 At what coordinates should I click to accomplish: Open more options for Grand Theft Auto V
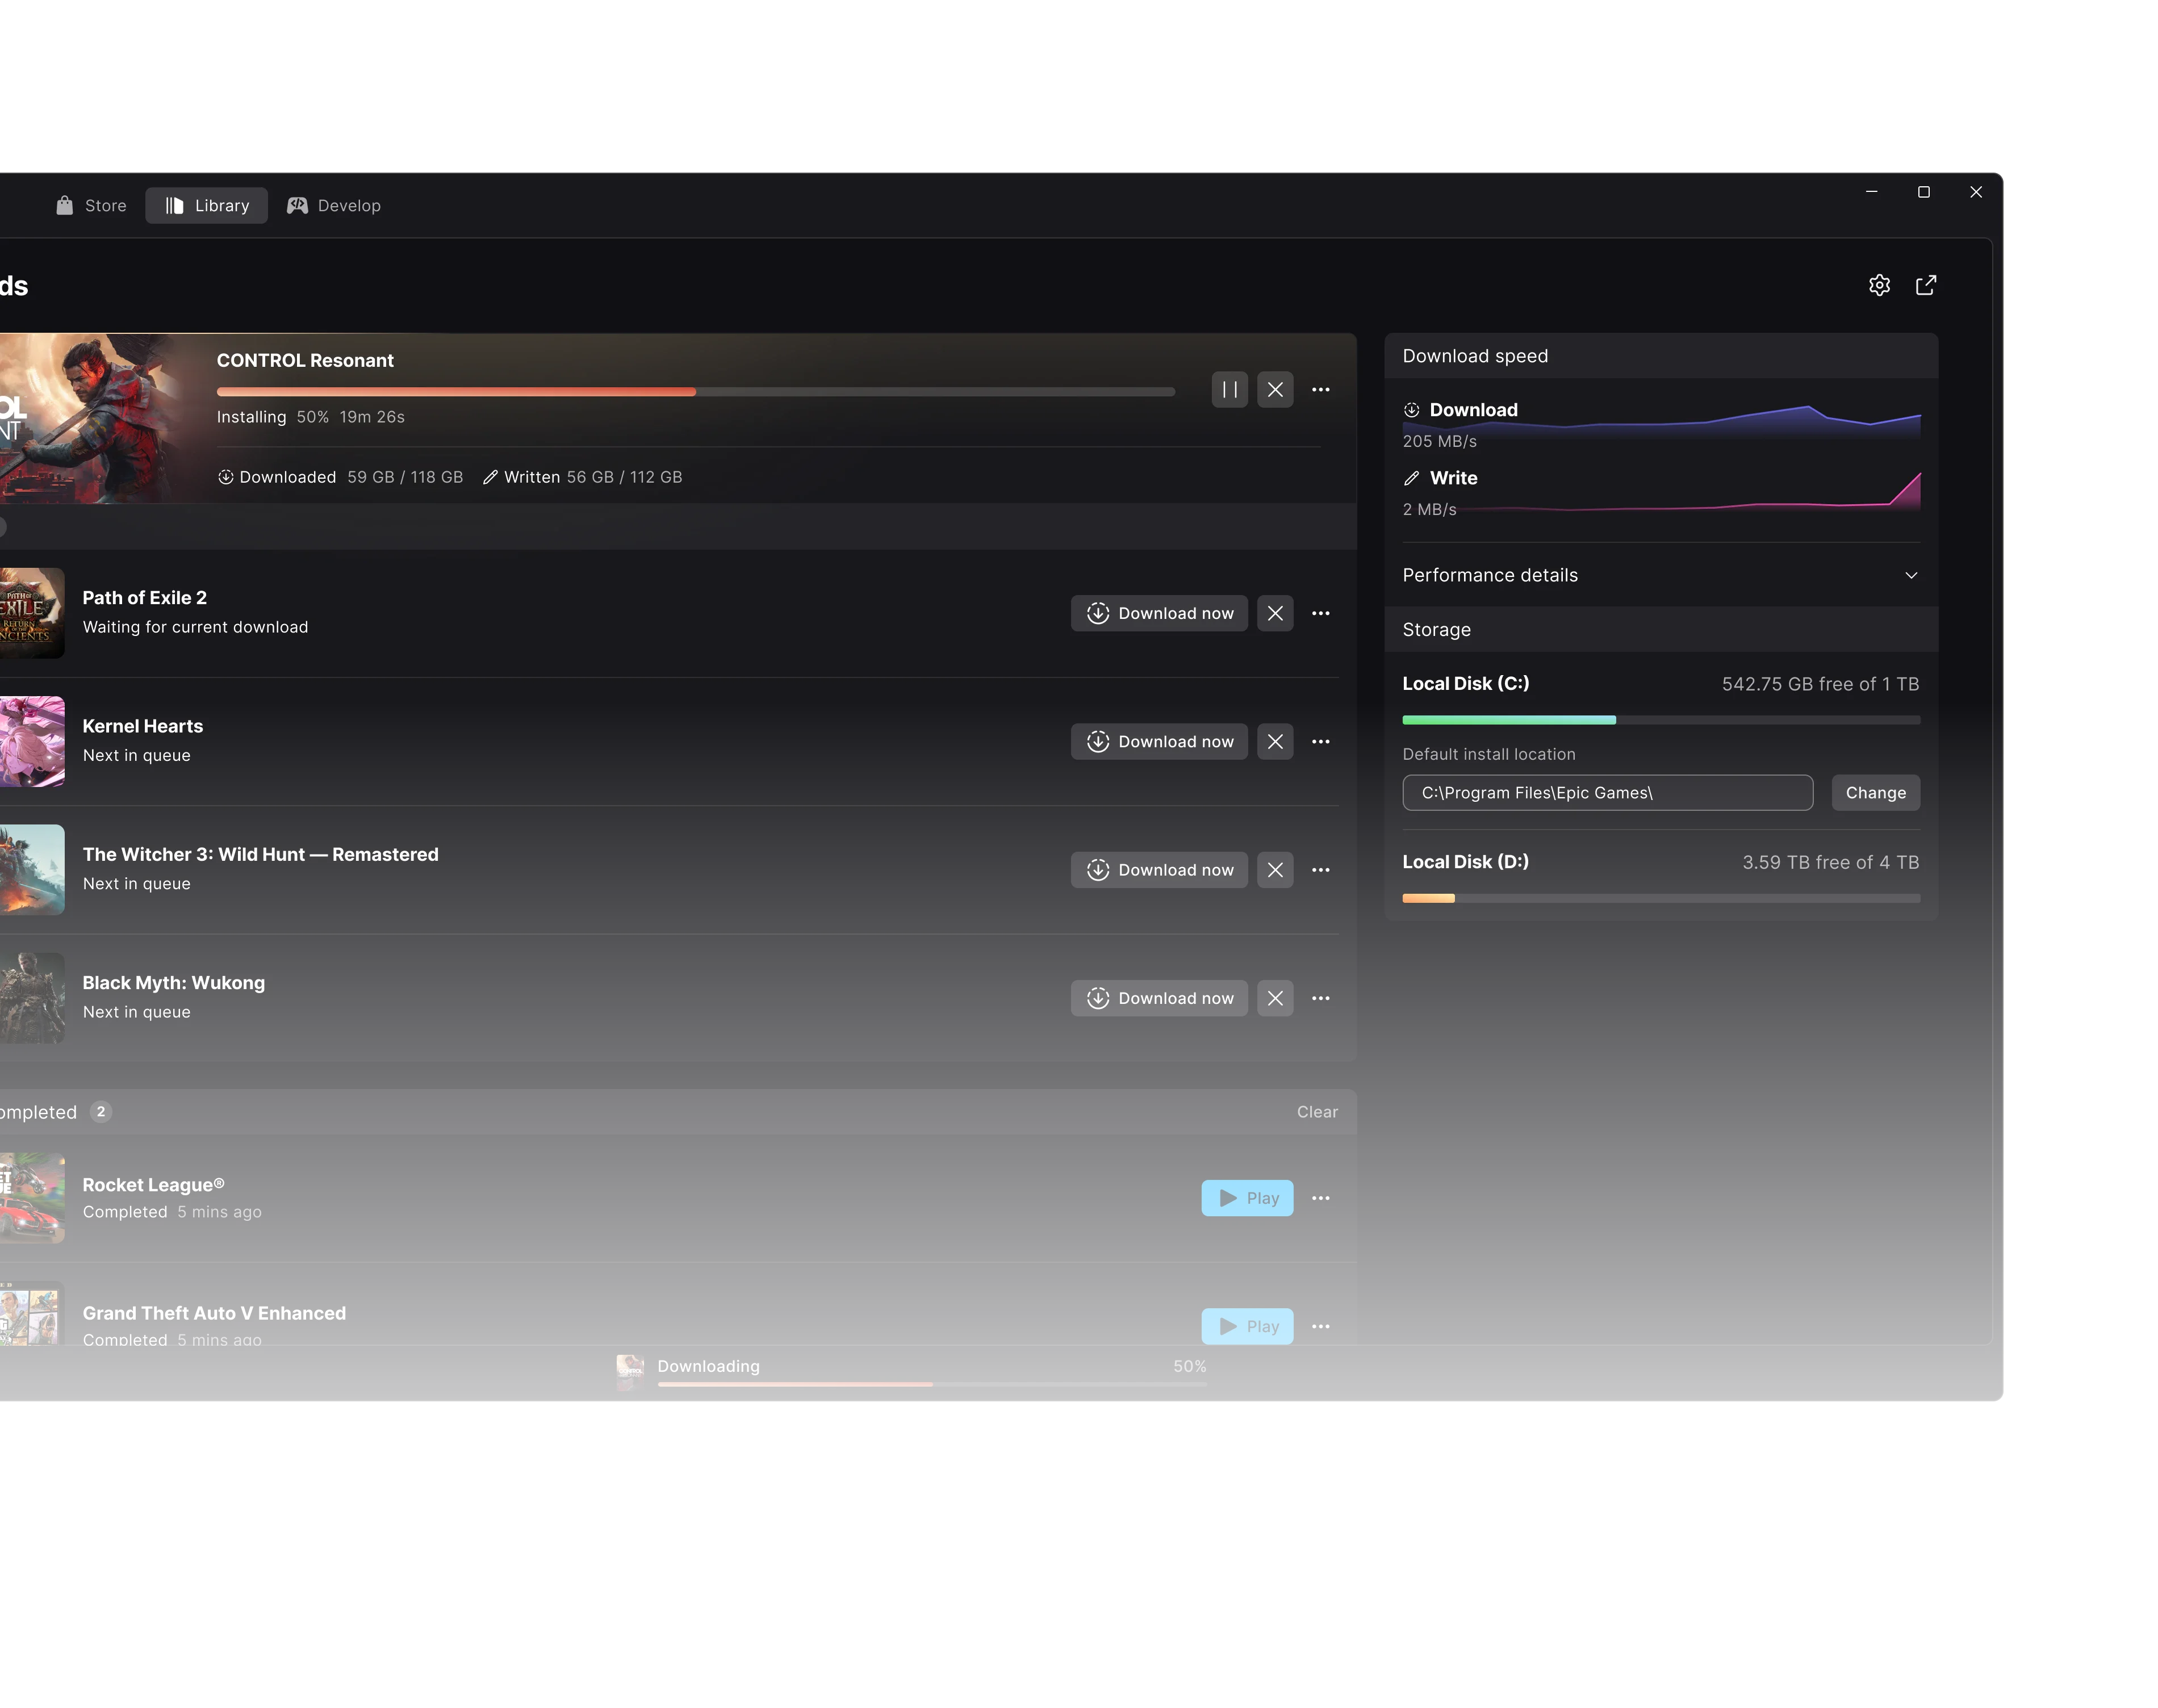pos(1320,1326)
